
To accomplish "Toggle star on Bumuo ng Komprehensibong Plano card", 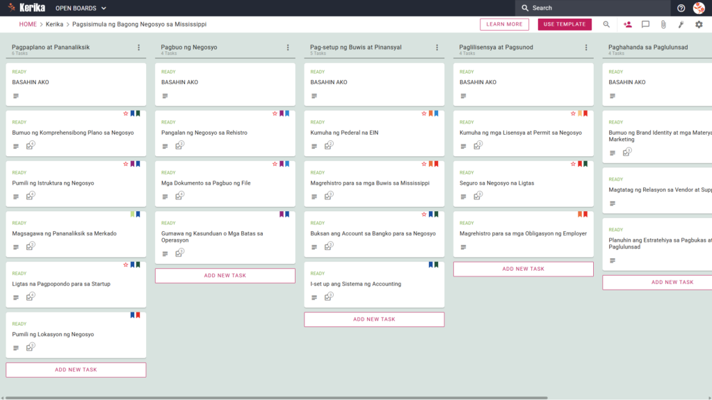I will 126,113.
